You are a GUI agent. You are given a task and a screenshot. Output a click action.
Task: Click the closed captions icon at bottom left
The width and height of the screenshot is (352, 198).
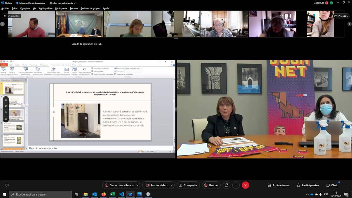[x=7, y=185]
